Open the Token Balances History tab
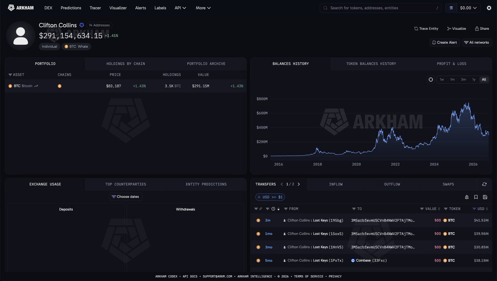This screenshot has height=281, width=497. click(x=371, y=64)
